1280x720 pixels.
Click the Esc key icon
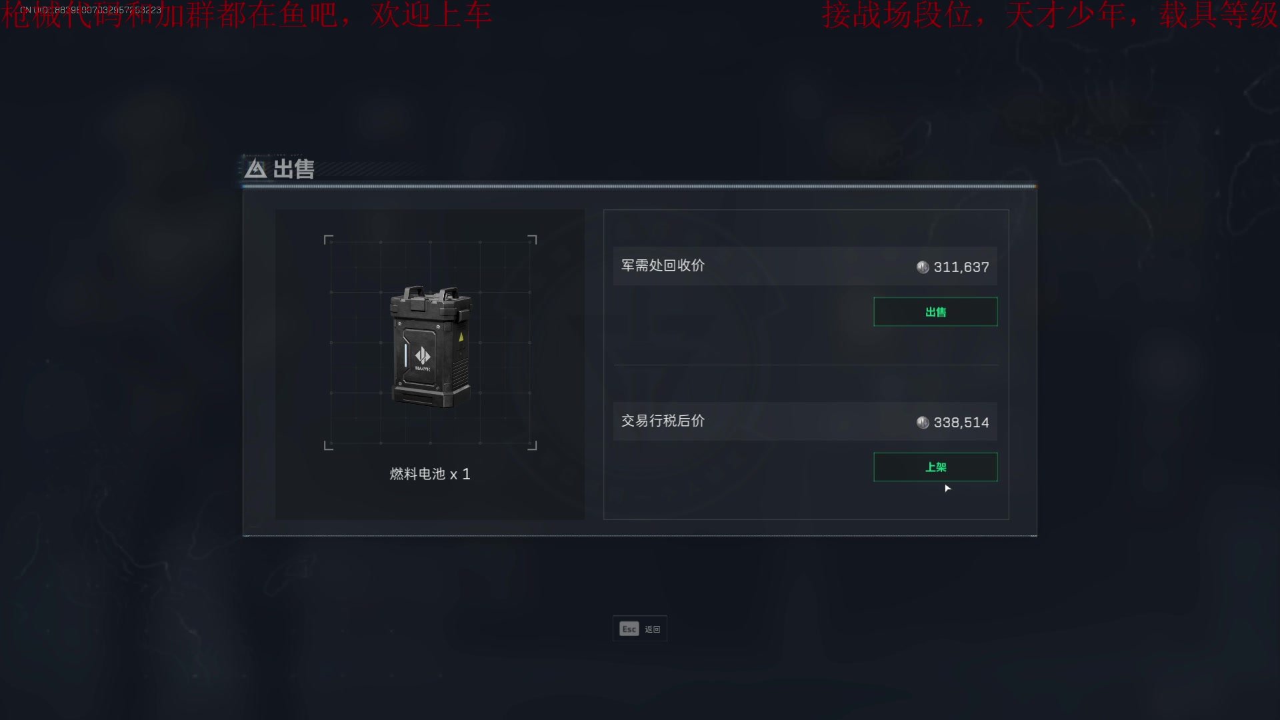coord(629,629)
